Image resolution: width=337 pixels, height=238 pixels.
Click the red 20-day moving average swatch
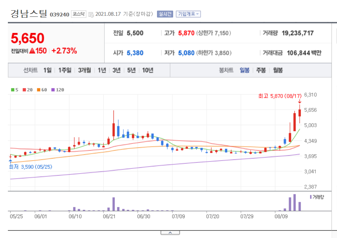(x=24, y=90)
